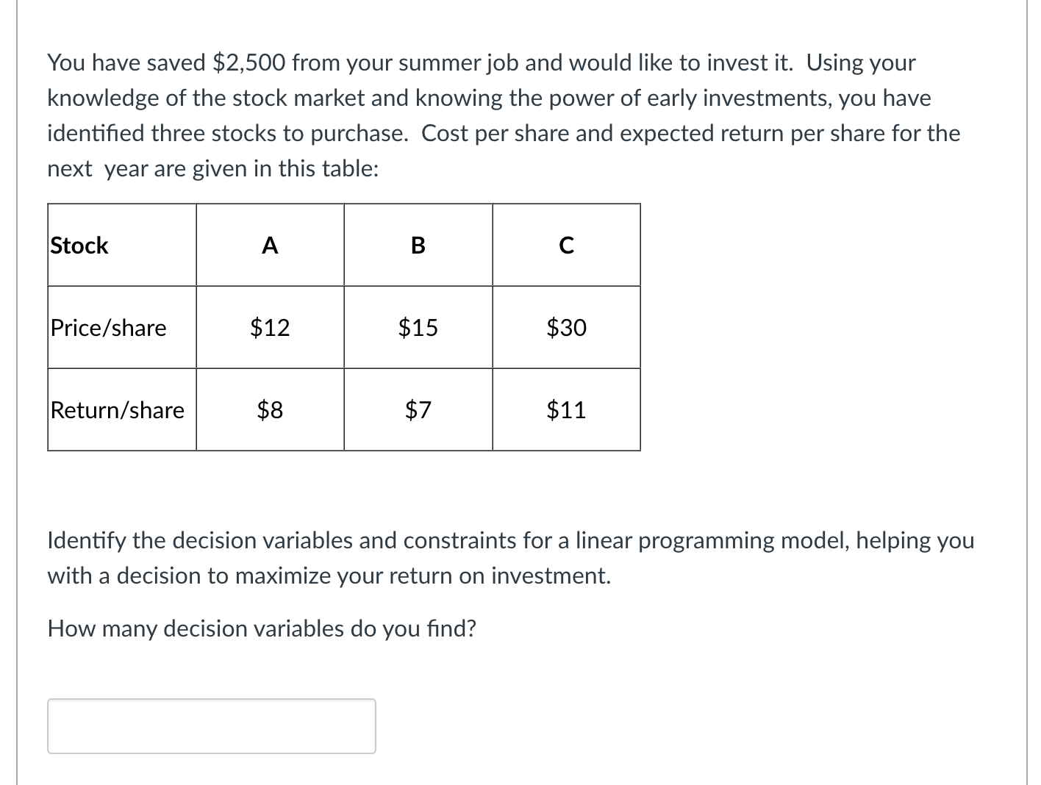The height and width of the screenshot is (785, 1041).
Task: Select the Stock header cell
Action: coord(122,245)
